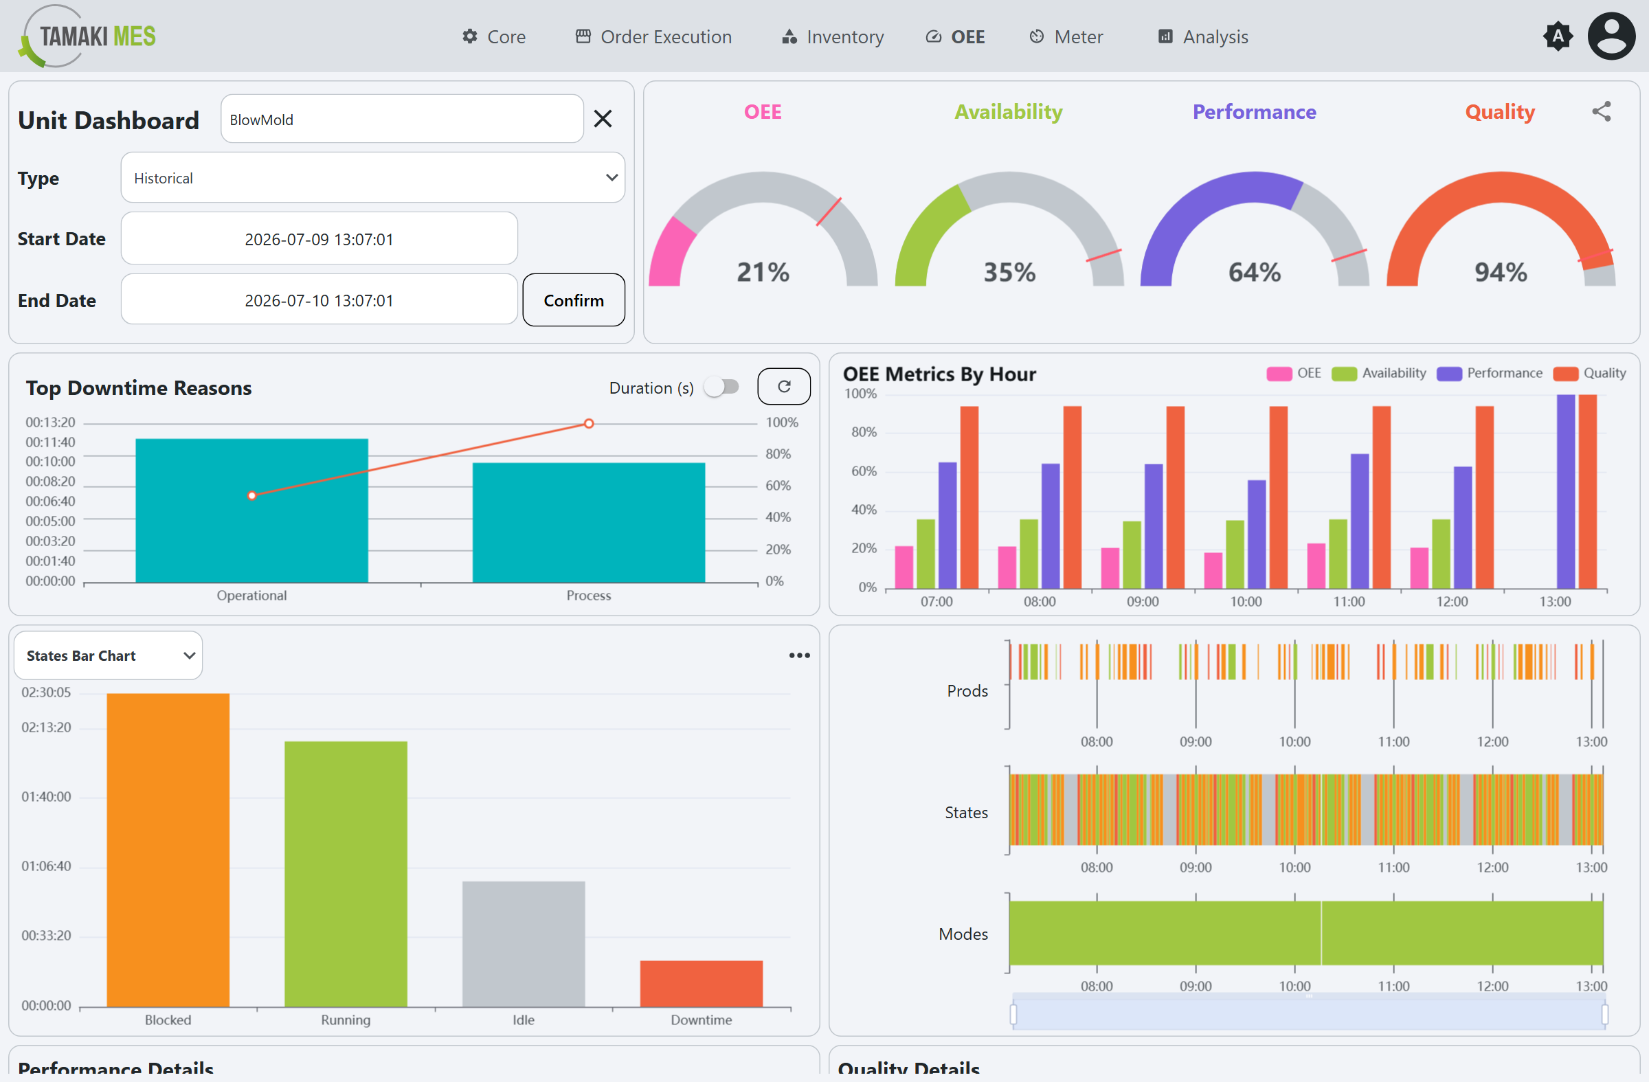The width and height of the screenshot is (1649, 1082).
Task: Share the OEE gauges panel
Action: 1601,111
